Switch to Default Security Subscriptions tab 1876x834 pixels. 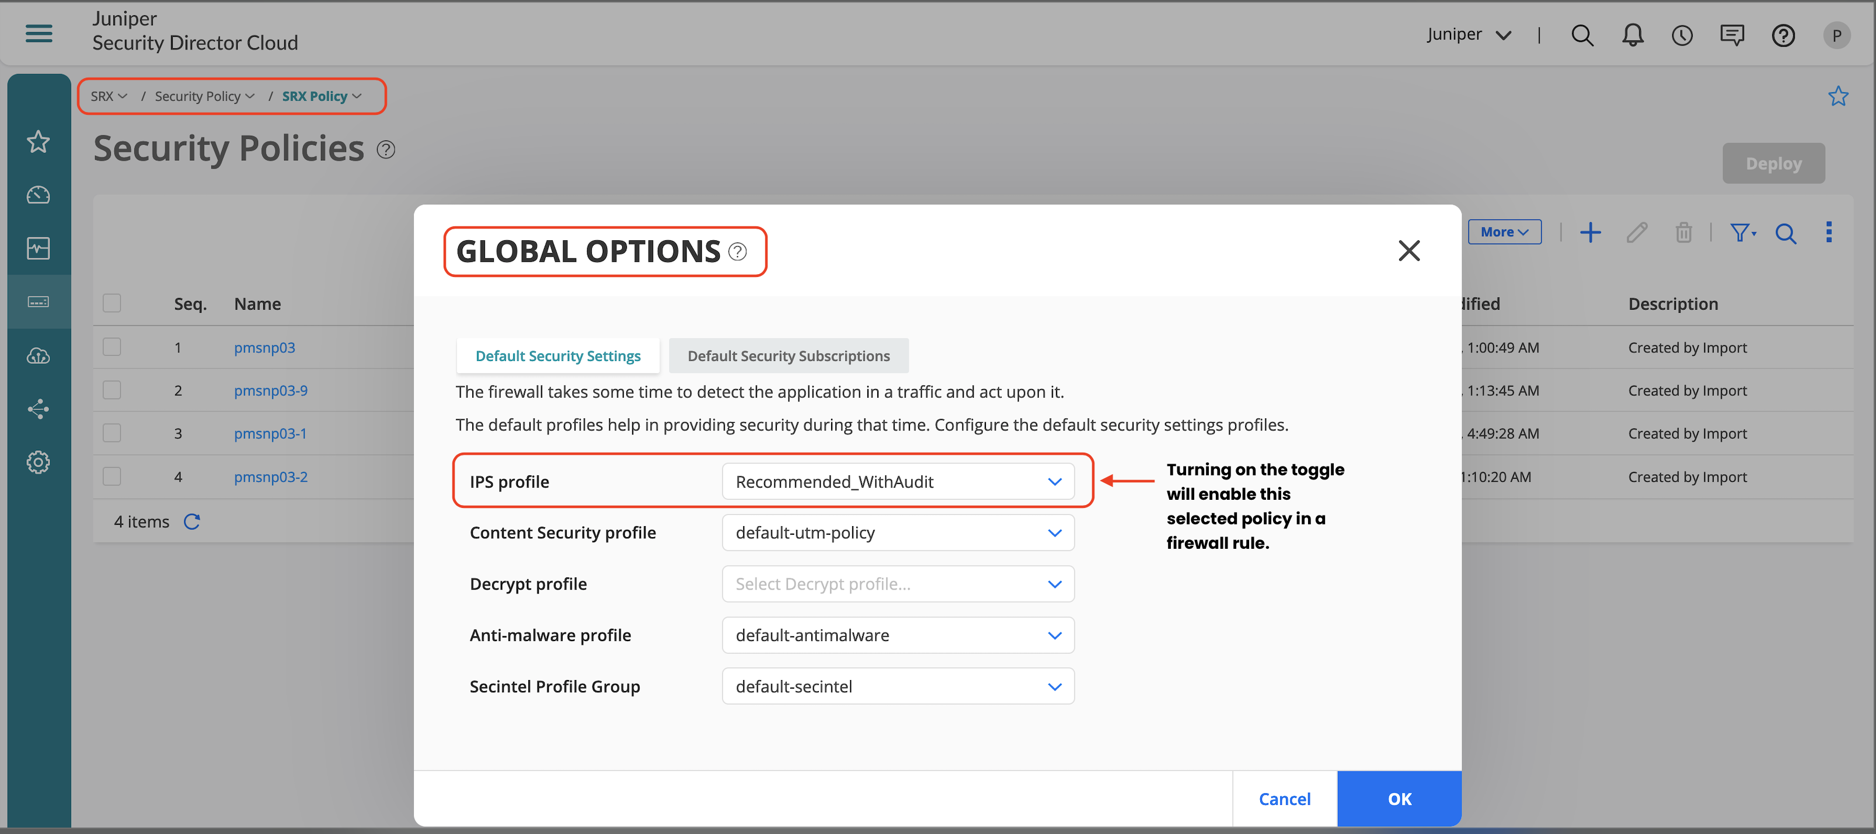coord(788,356)
